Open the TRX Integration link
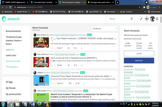Screen dimensions: 162x107 click(12, 67)
